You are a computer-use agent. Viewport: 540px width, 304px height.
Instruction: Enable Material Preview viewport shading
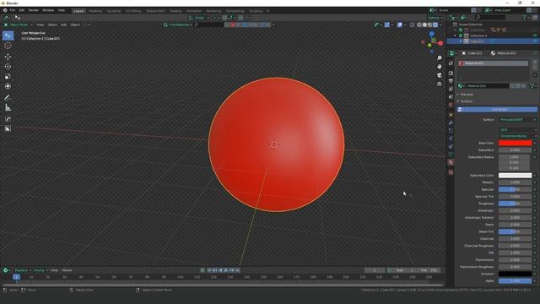click(429, 24)
